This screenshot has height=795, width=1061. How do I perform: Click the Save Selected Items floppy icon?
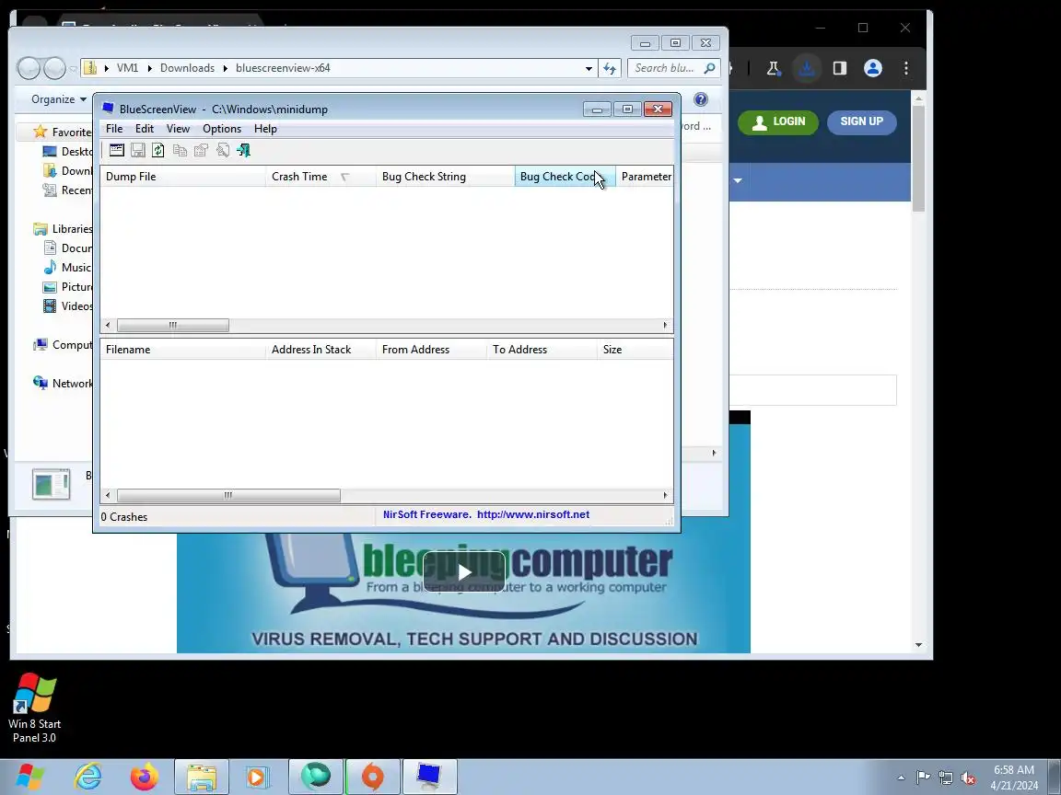(x=137, y=150)
